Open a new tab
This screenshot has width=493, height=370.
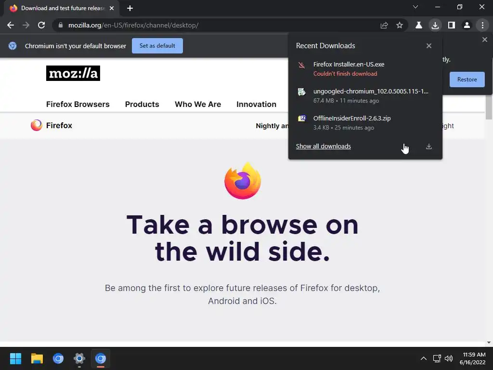pyautogui.click(x=130, y=8)
